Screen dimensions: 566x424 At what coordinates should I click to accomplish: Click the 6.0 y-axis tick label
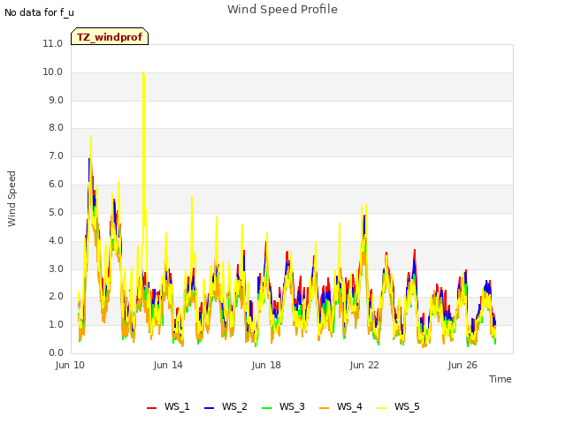coord(56,184)
